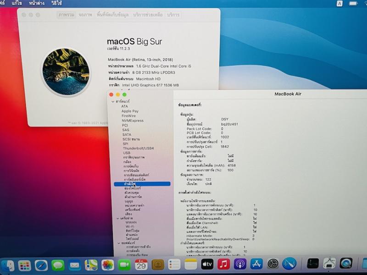Select WWAN under the network section

[131, 222]
